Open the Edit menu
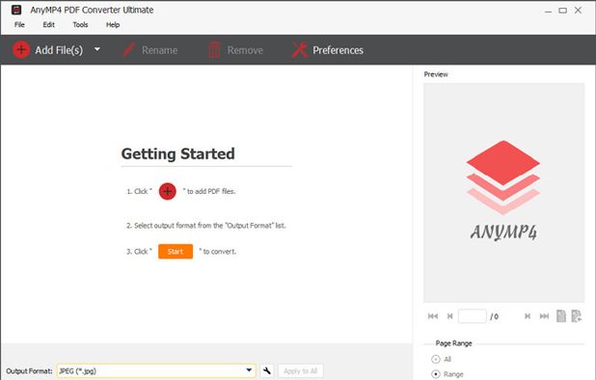 click(48, 25)
